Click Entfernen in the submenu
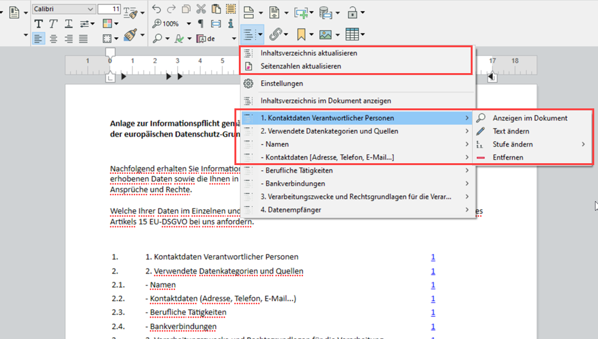The height and width of the screenshot is (339, 598). tap(508, 157)
